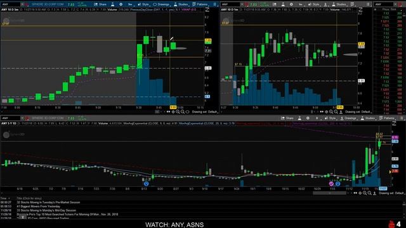Expand symbol dropdown in Level II panel
The height and width of the screenshot is (228, 406).
coord(395,4)
